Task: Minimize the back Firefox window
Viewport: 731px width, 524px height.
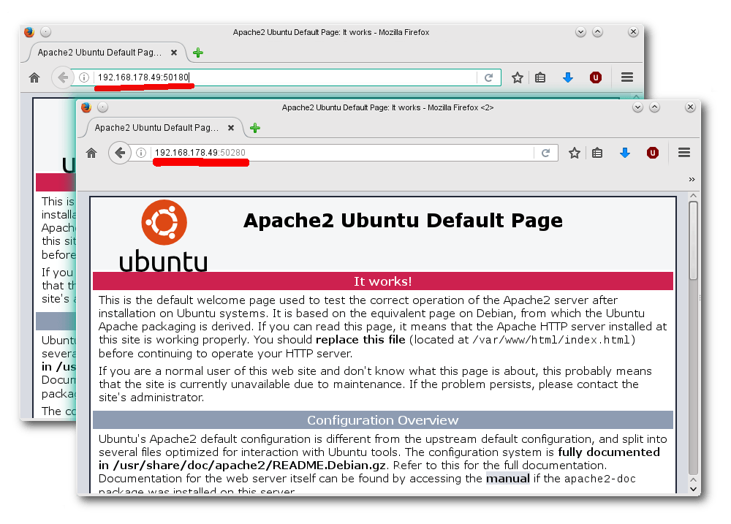Action: [580, 31]
